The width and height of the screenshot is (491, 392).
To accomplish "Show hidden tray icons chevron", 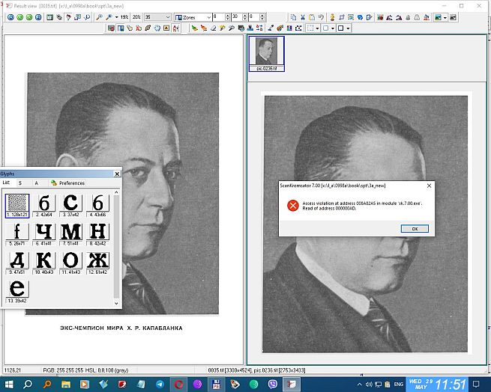I will point(360,385).
